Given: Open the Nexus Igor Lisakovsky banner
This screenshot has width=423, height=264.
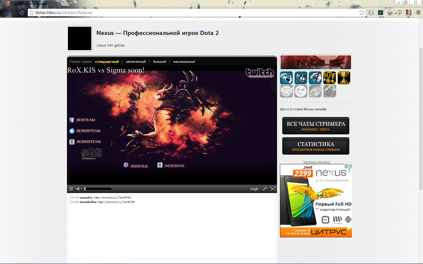Looking at the screenshot, I should pyautogui.click(x=316, y=62).
